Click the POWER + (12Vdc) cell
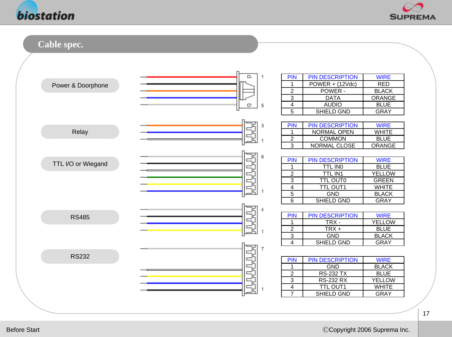The height and width of the screenshot is (337, 452). [333, 84]
